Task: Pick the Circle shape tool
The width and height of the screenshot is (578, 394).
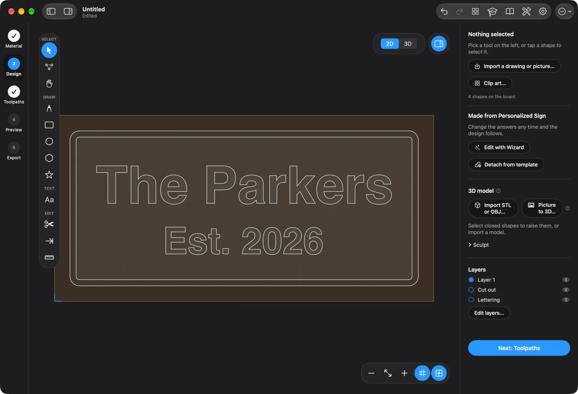Action: coord(49,141)
